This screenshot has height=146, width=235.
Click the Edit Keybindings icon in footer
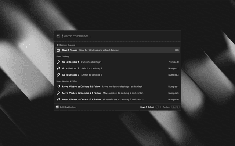[x=58, y=107]
